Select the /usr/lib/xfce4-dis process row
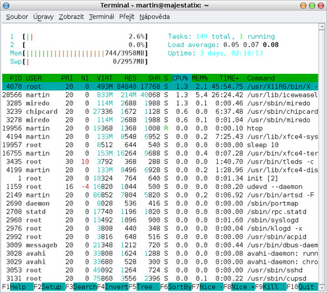Screen dimensions: 327x293 (160, 170)
